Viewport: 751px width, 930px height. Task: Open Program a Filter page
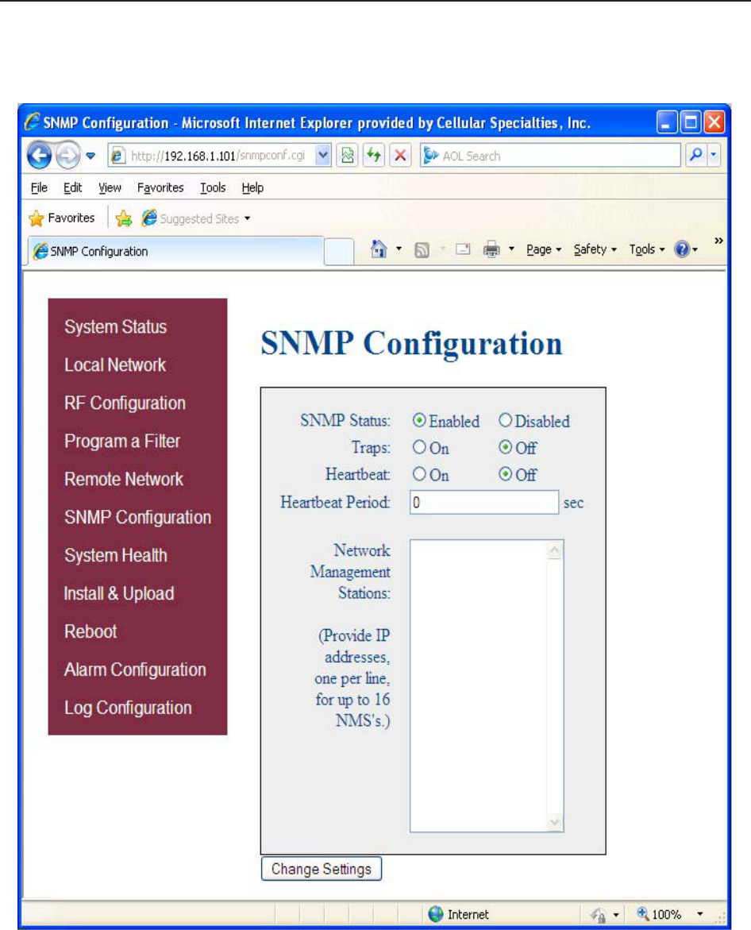tap(122, 442)
